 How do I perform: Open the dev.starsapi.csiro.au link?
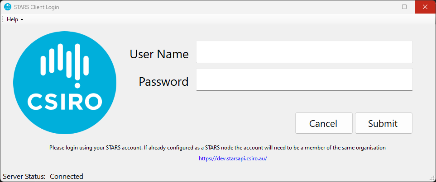click(x=233, y=159)
